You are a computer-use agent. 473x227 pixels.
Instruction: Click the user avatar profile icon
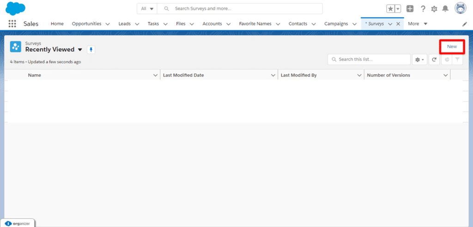(460, 8)
